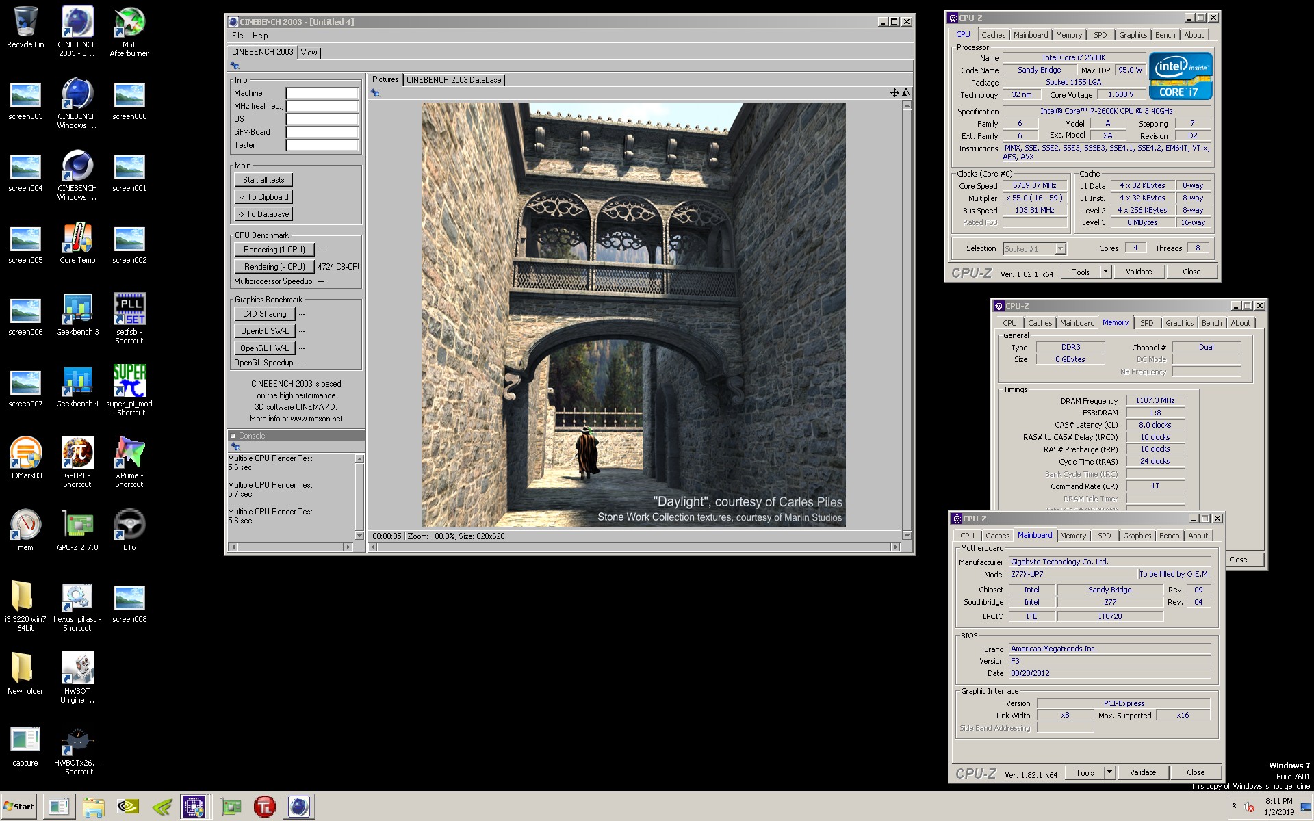Run C4D Shading benchmark
The width and height of the screenshot is (1314, 821).
(x=265, y=314)
